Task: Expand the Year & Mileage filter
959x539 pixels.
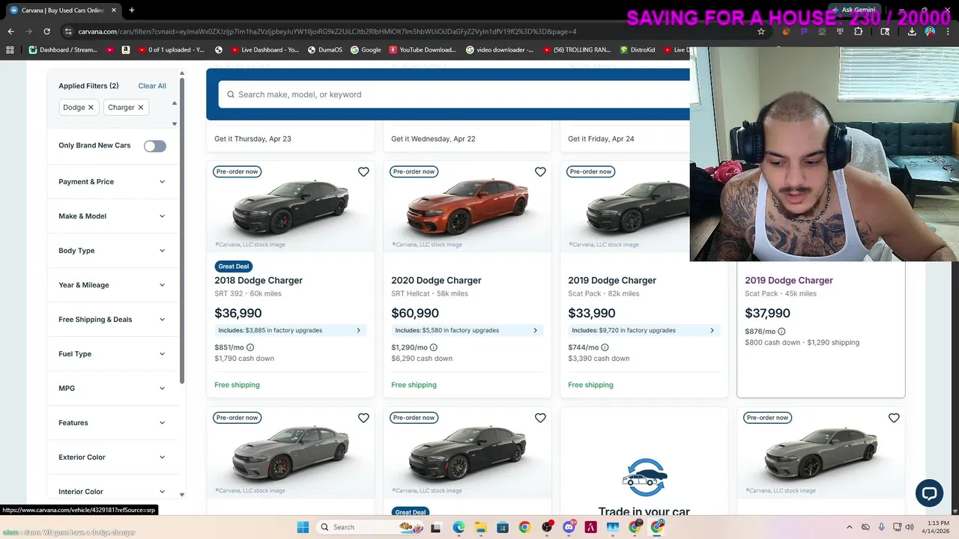Action: pyautogui.click(x=112, y=285)
